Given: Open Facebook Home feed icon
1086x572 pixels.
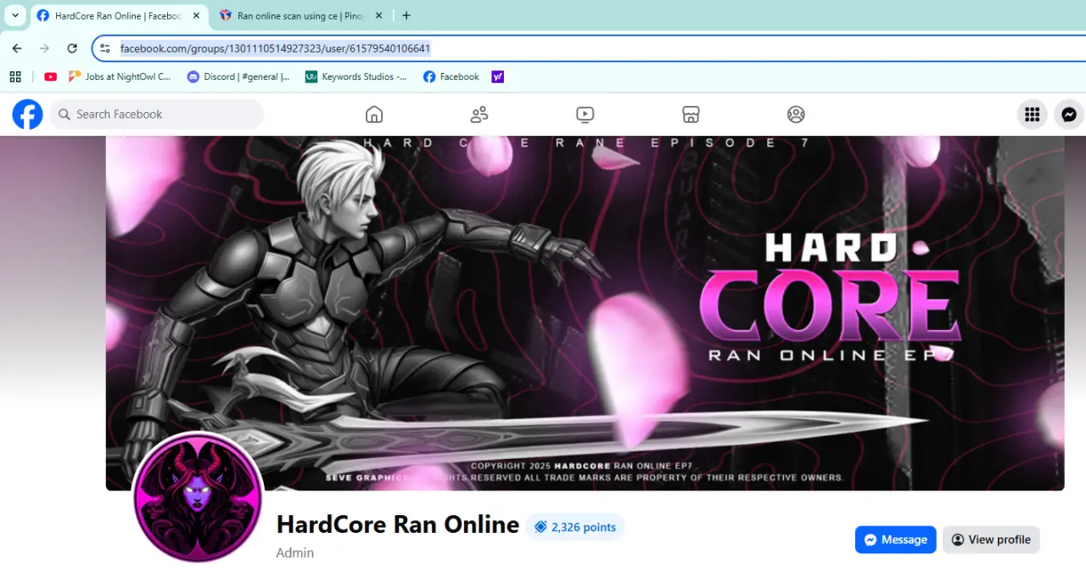Looking at the screenshot, I should pos(374,115).
